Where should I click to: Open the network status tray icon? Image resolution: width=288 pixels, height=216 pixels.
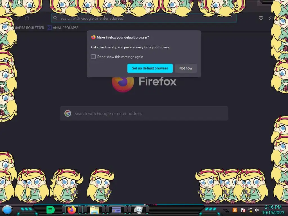pos(250,210)
